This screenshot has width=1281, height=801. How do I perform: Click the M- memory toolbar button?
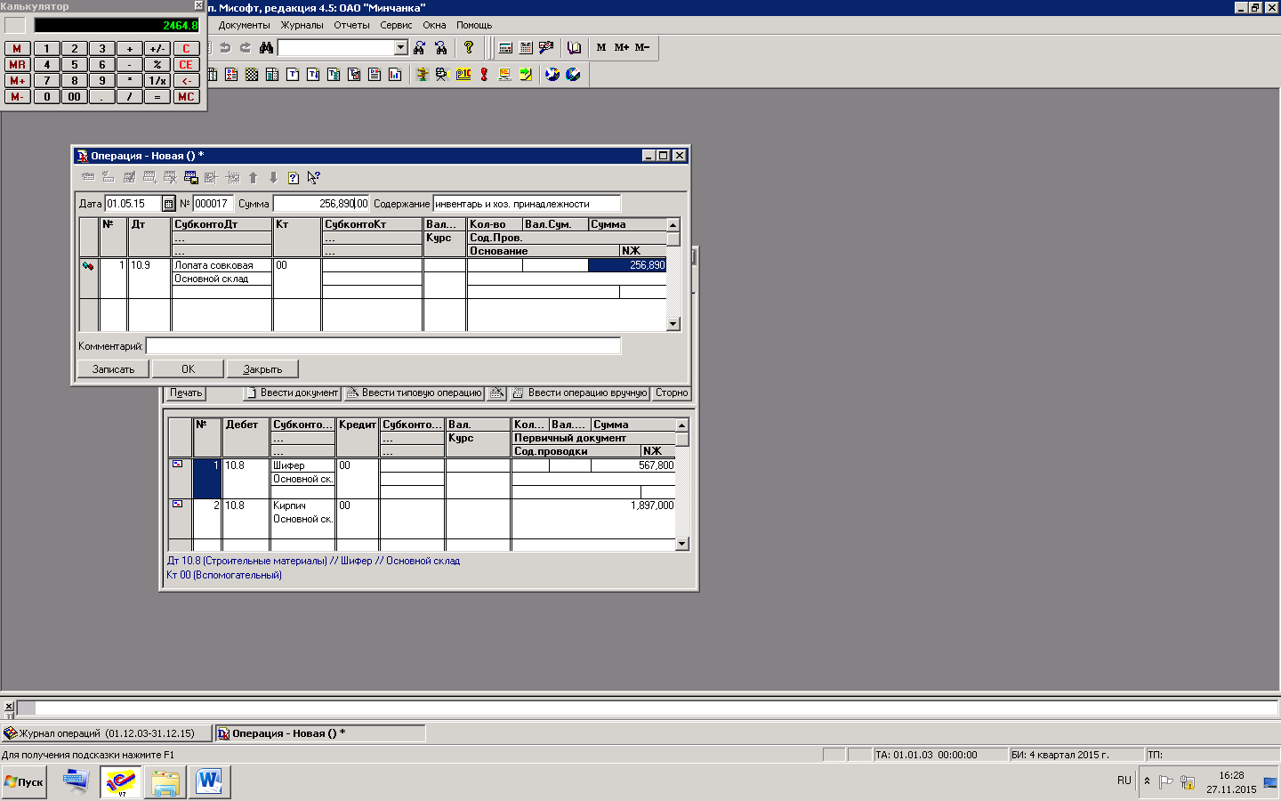tap(642, 47)
